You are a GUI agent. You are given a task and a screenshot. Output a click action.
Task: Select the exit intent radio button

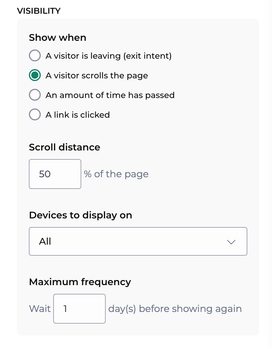[x=35, y=55]
